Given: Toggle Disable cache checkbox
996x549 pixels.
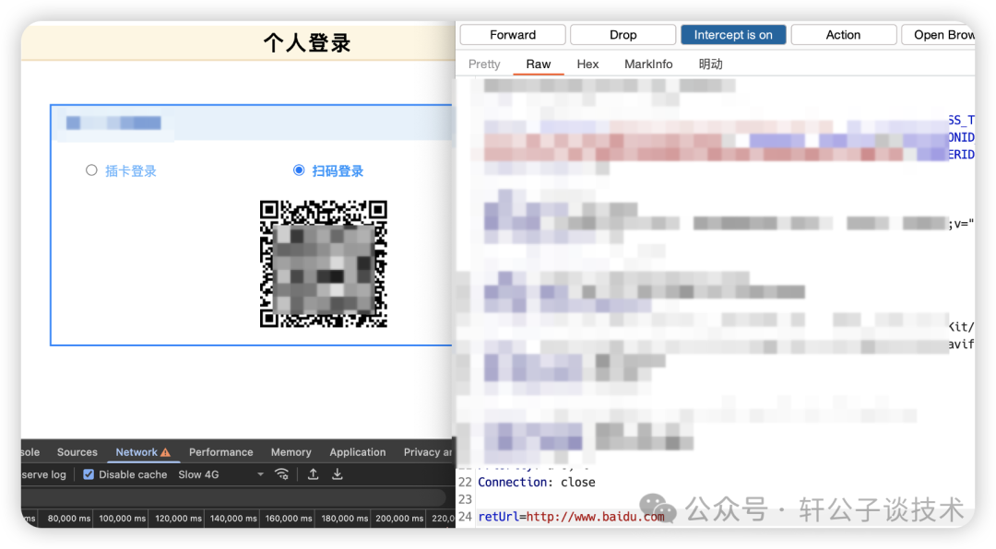Looking at the screenshot, I should [89, 474].
